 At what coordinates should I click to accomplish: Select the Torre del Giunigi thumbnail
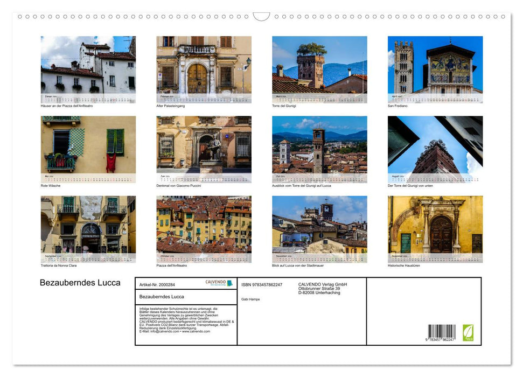pyautogui.click(x=319, y=67)
